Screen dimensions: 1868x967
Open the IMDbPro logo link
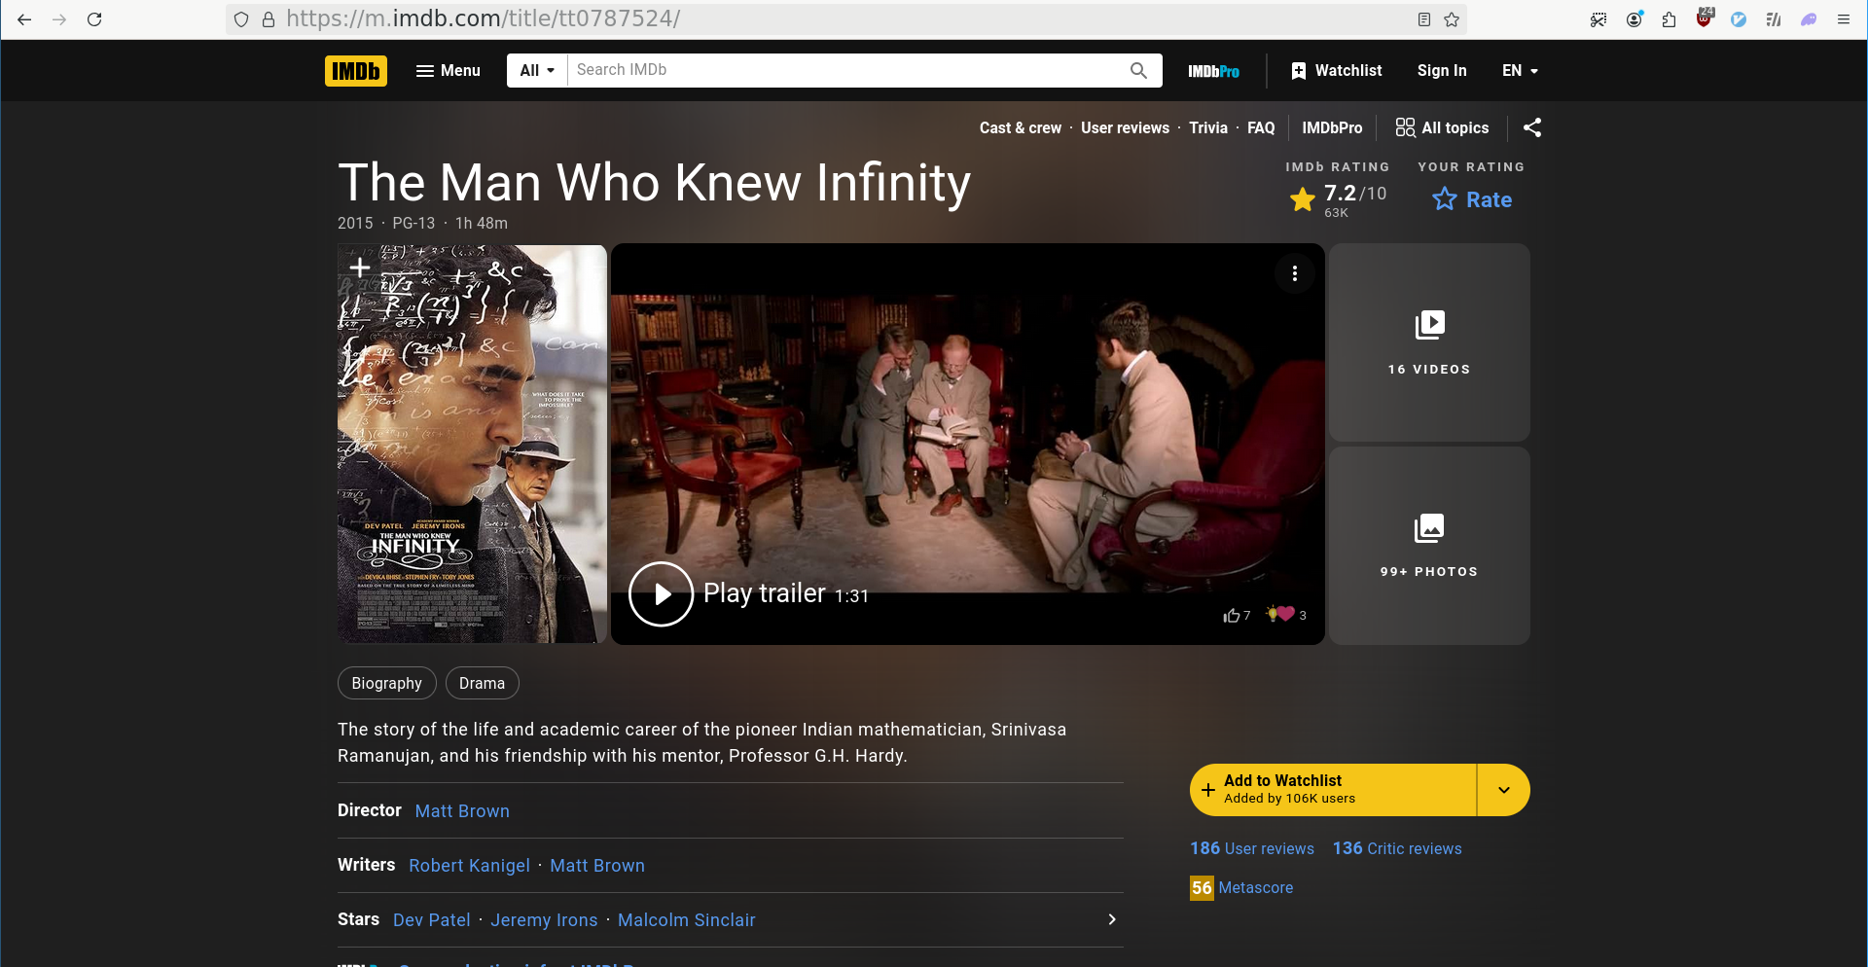coord(1214,71)
